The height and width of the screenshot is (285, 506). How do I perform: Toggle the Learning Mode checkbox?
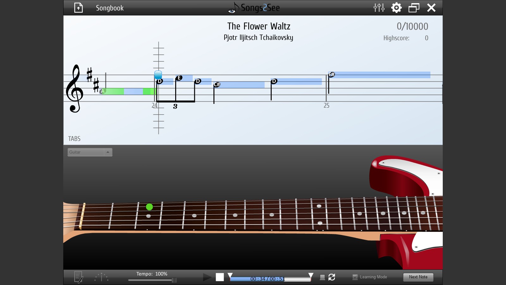click(x=355, y=277)
